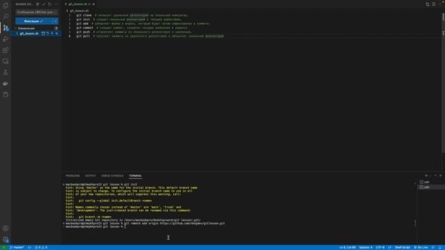Open feedback icon in status bar
This screenshot has width=445, height=250.
pyautogui.click(x=433, y=247)
